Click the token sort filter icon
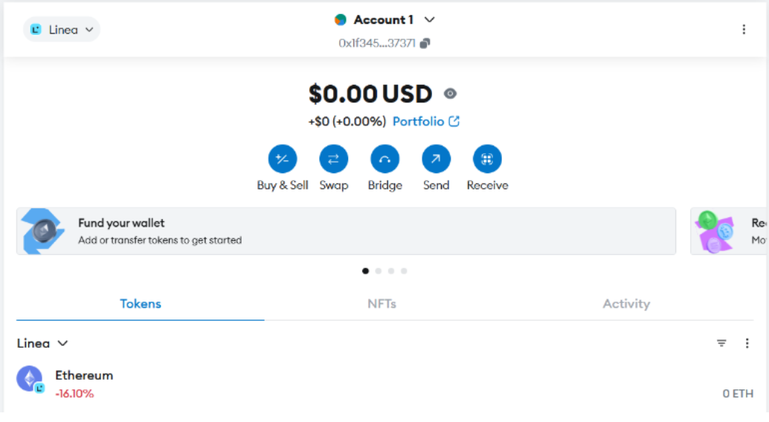The width and height of the screenshot is (769, 422). click(x=721, y=343)
